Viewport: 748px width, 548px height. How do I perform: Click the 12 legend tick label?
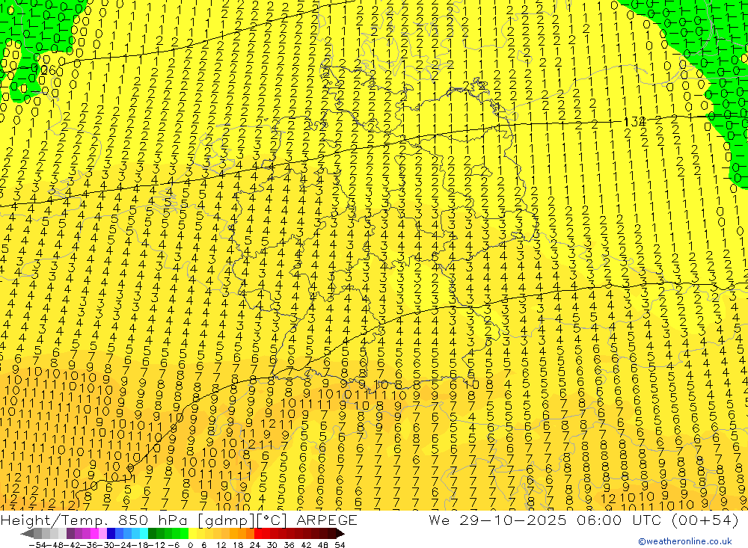[221, 545]
